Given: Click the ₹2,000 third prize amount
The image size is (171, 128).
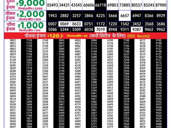Looking at the screenshot, I should [31, 15].
